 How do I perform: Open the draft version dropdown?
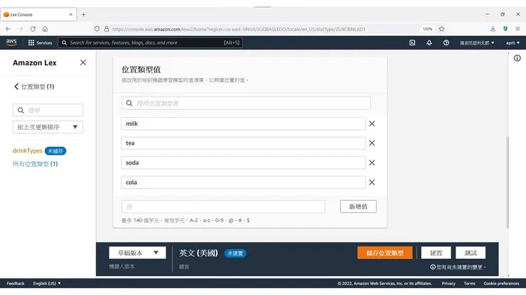(137, 253)
